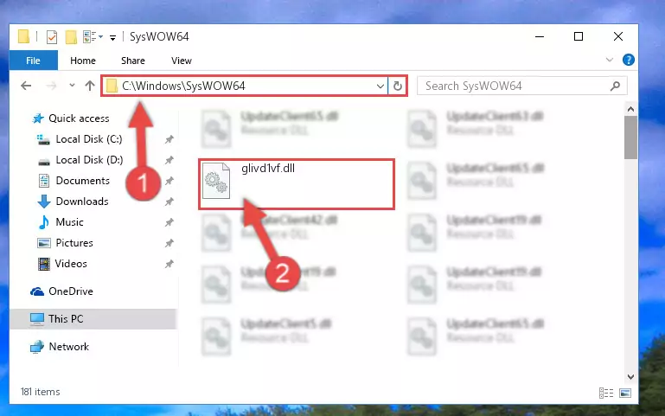
Task: Open Pictures in the navigation pane
Action: click(x=74, y=243)
